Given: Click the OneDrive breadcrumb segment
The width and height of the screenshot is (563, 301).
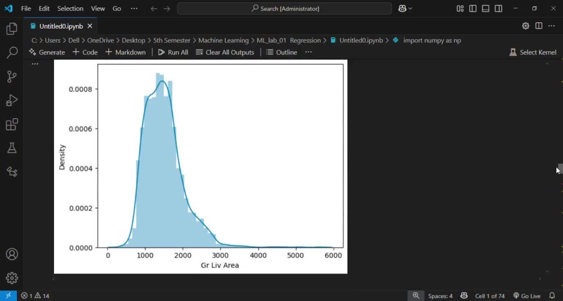Looking at the screenshot, I should coord(101,41).
